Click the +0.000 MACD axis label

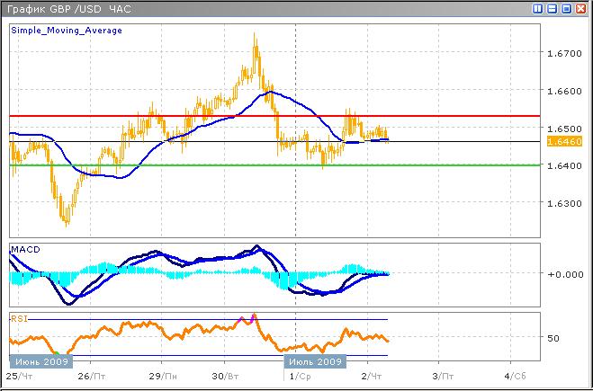(565, 274)
